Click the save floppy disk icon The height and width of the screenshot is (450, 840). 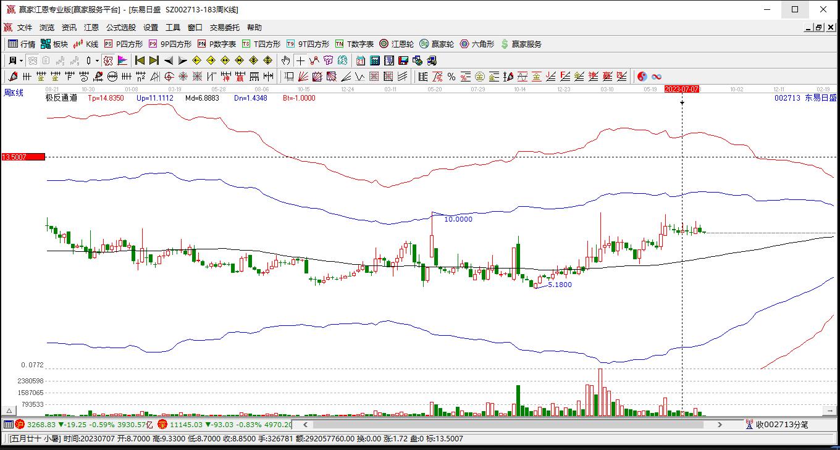(x=403, y=60)
